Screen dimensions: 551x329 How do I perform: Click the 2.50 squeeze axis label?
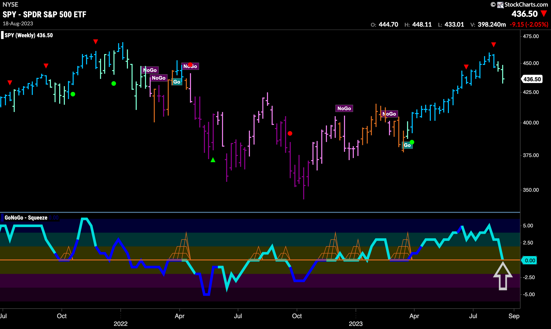click(x=528, y=243)
